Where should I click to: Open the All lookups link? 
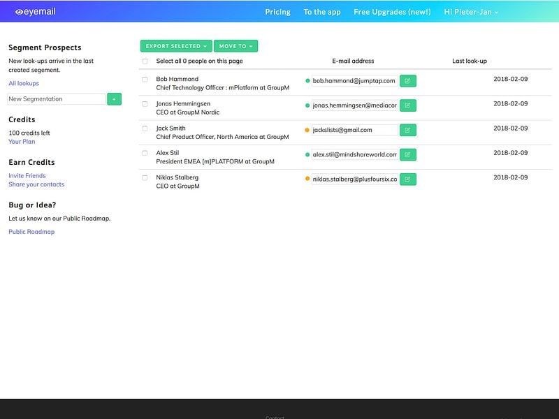coord(24,83)
